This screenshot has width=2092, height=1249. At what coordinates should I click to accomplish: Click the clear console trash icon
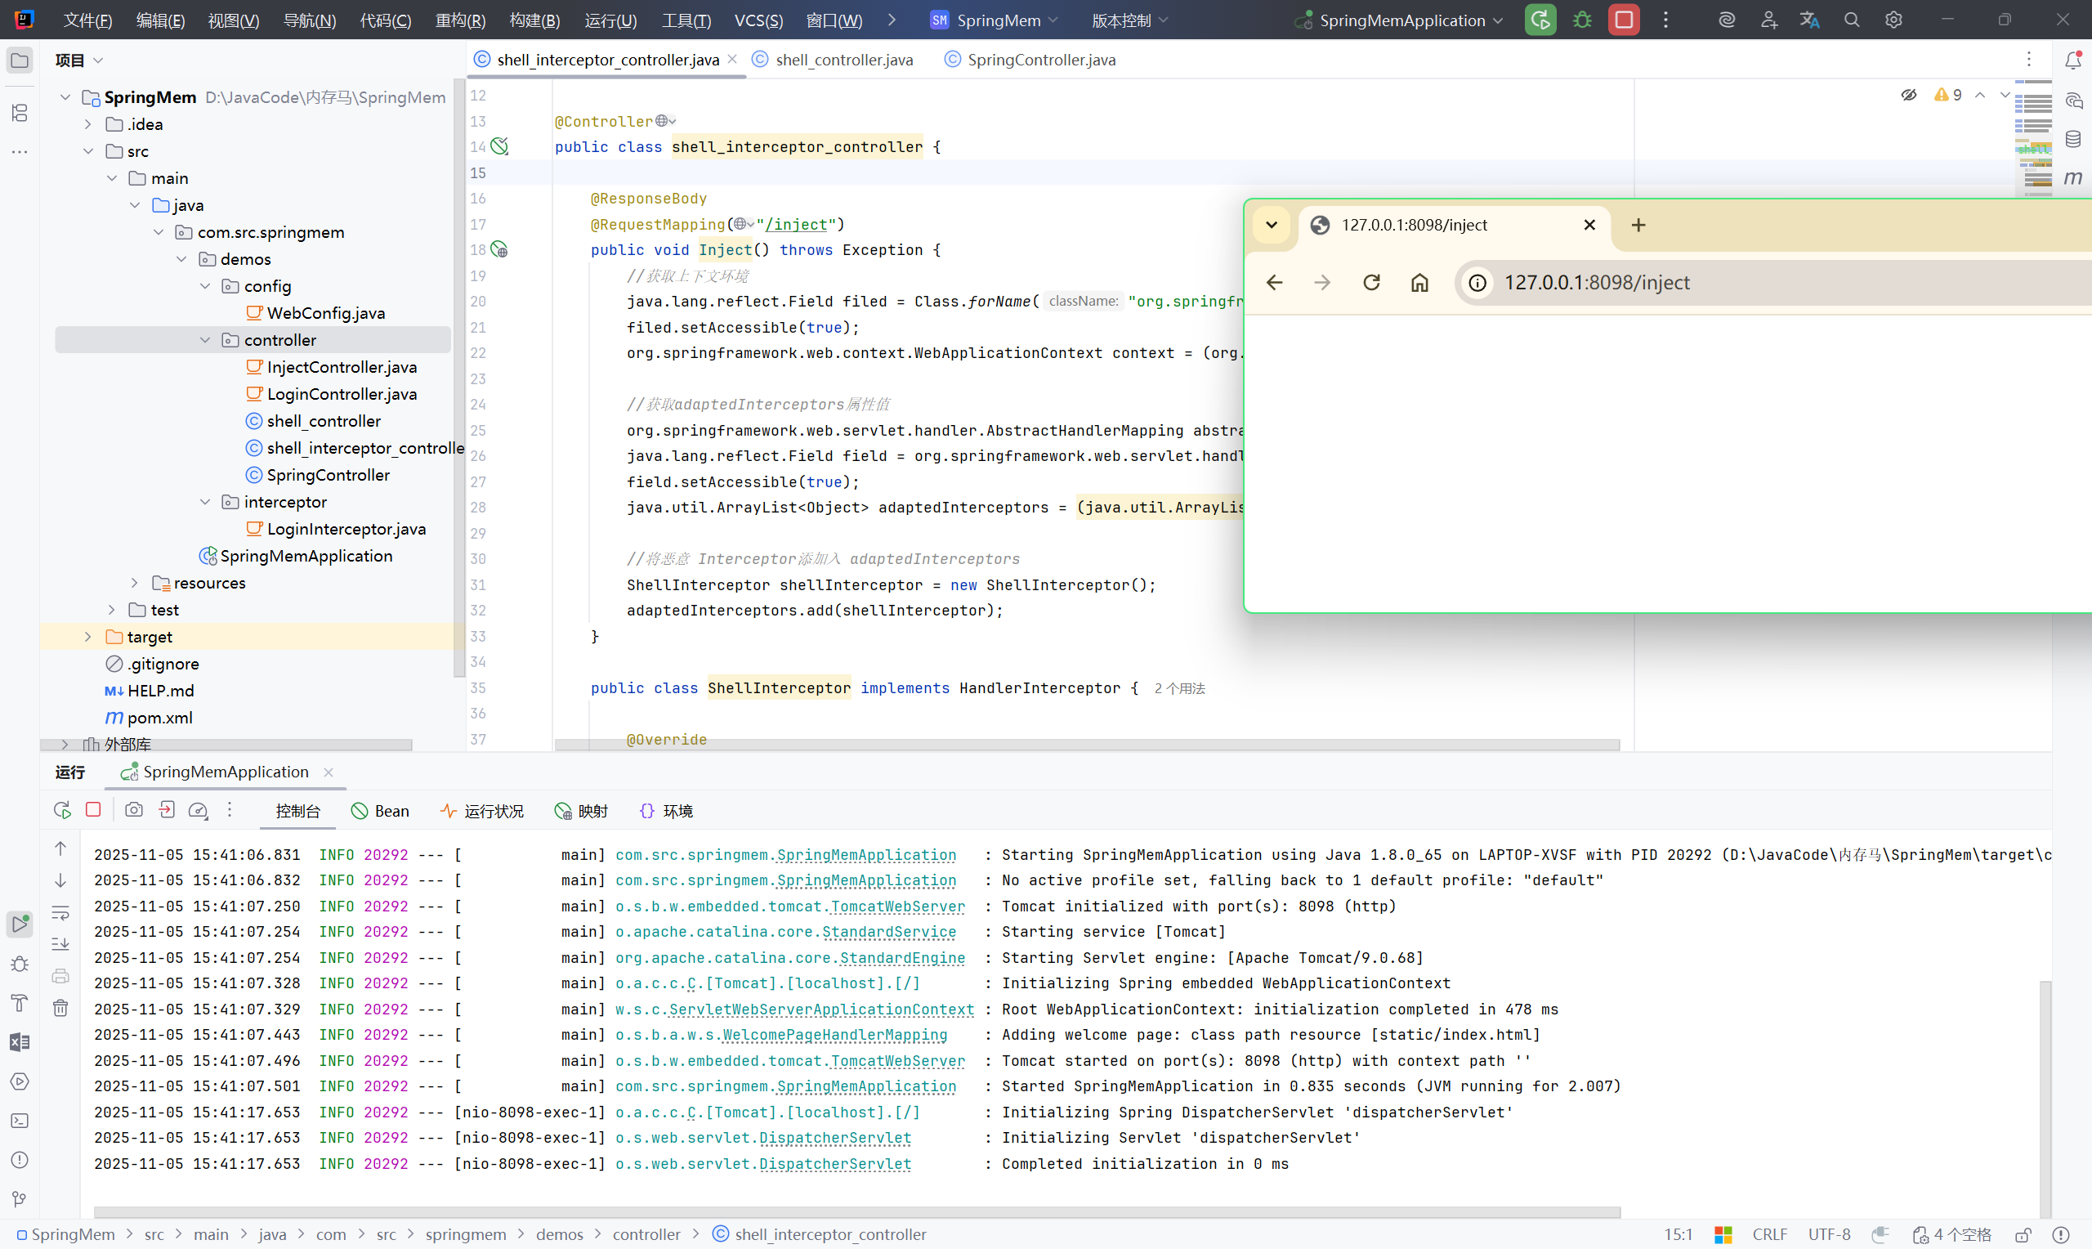pyautogui.click(x=60, y=1009)
